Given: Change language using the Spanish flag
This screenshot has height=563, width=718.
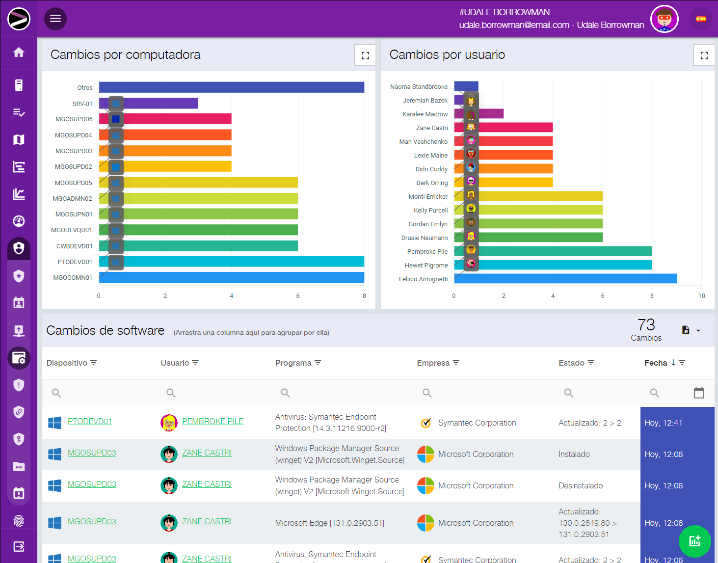Looking at the screenshot, I should click(x=701, y=19).
